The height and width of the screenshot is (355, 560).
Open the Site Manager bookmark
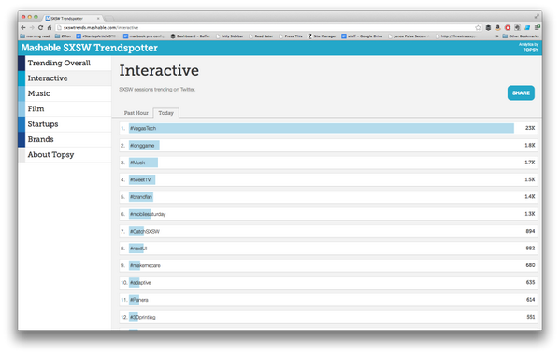pyautogui.click(x=322, y=36)
